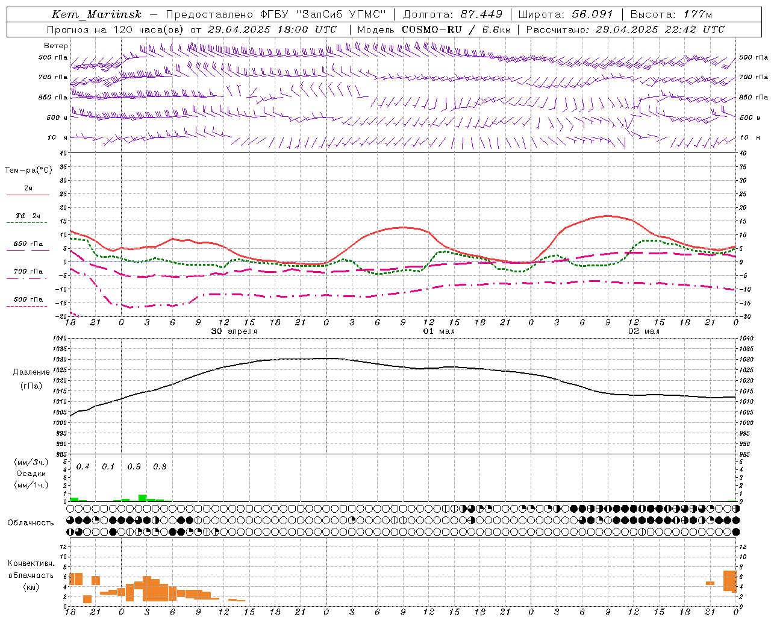771x617 pixels.
Task: Click the 850 гПа temperature legend entry
Action: click(x=28, y=244)
